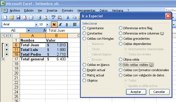This screenshot has height=102, width=176.
Task: Select column B header
Action: [56, 36]
